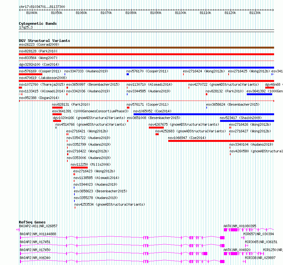Click the esv26223 (Conrad2009) variant label
The height and width of the screenshot is (265, 283).
(x=39, y=44)
